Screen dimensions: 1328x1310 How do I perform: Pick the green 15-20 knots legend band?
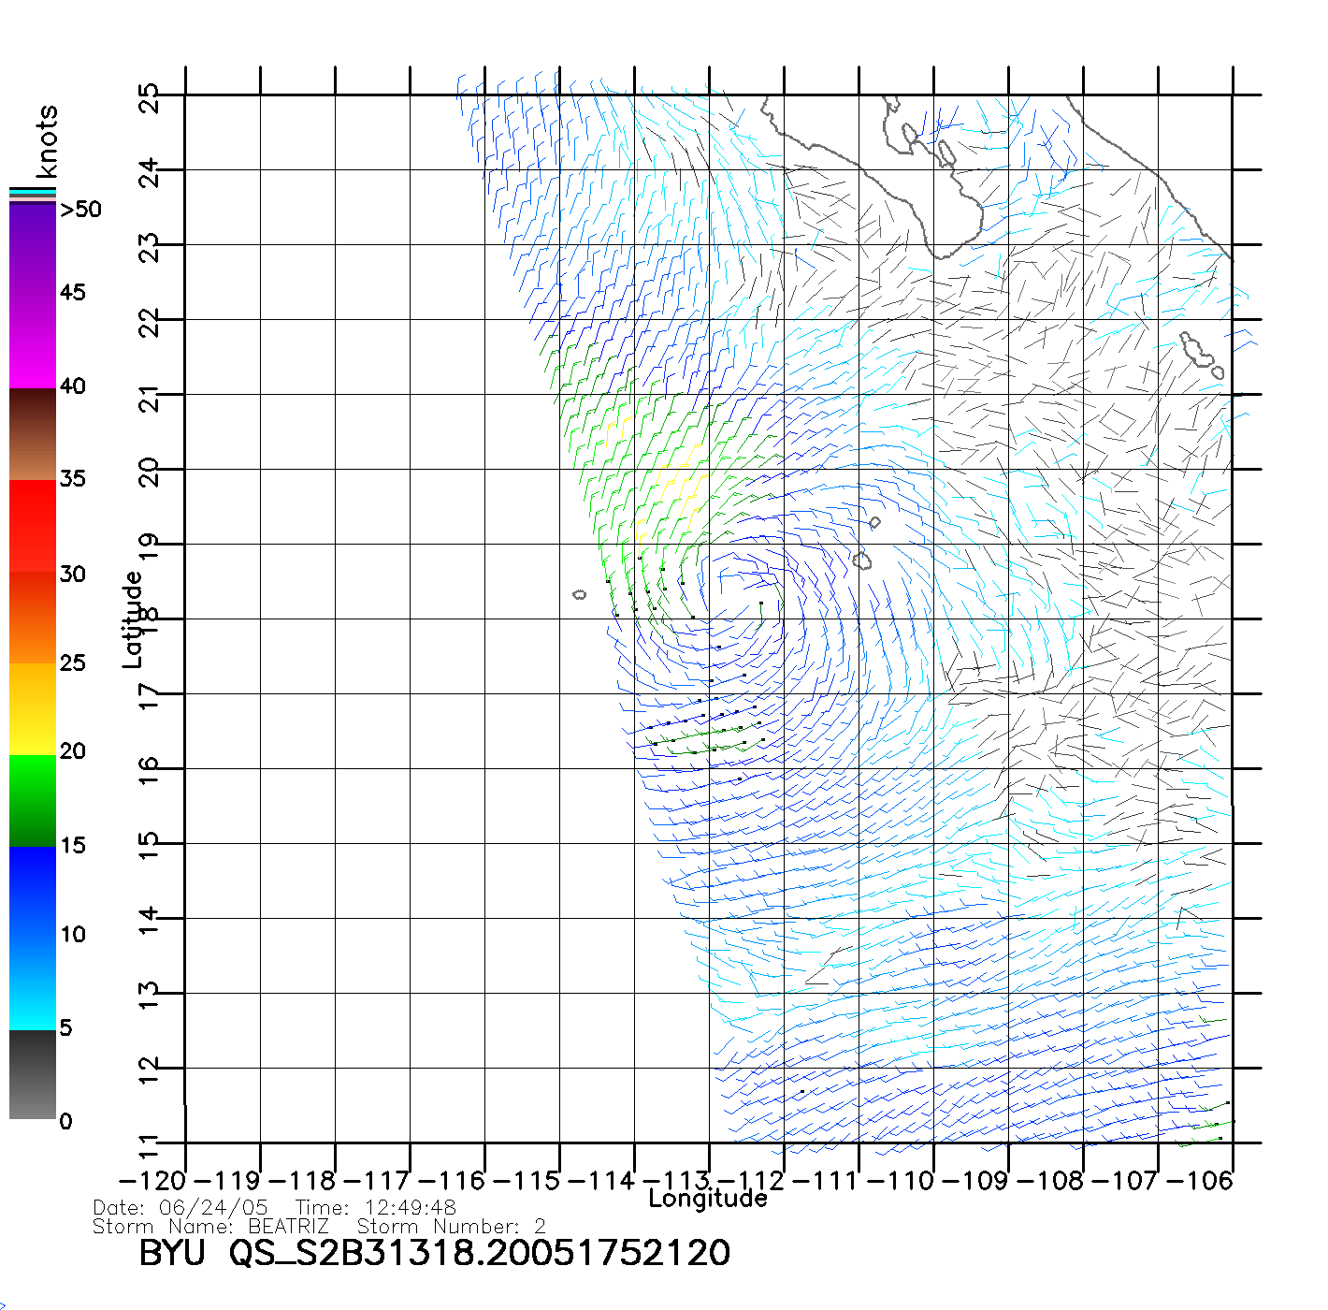33,800
